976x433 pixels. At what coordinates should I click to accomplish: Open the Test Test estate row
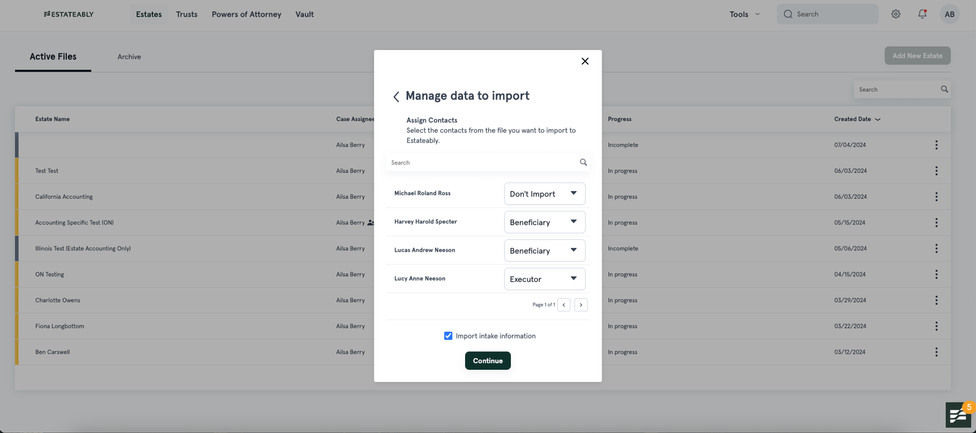pyautogui.click(x=46, y=170)
